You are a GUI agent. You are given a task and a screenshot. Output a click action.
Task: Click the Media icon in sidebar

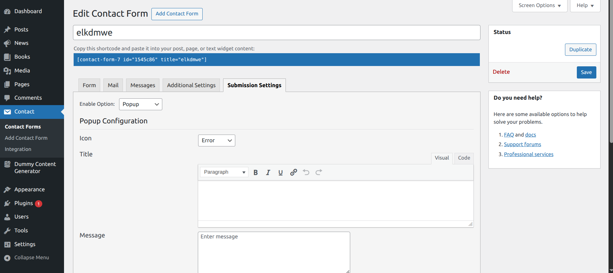pyautogui.click(x=7, y=71)
